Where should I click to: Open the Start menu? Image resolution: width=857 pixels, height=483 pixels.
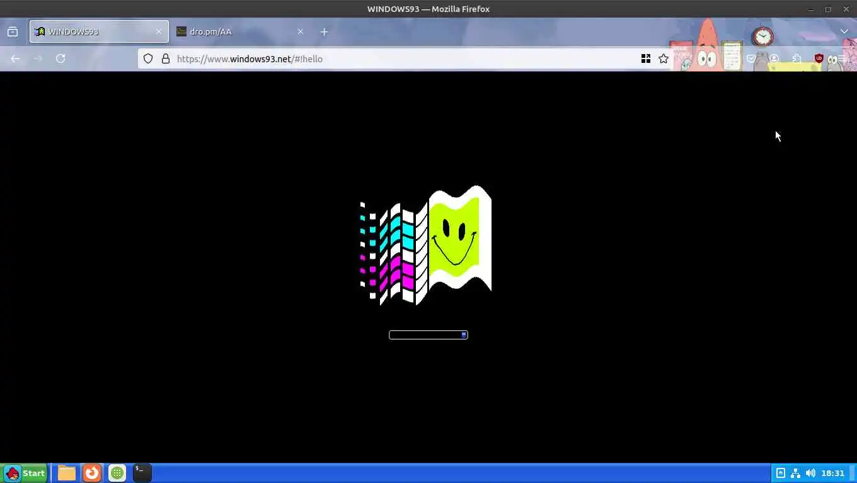[25, 473]
